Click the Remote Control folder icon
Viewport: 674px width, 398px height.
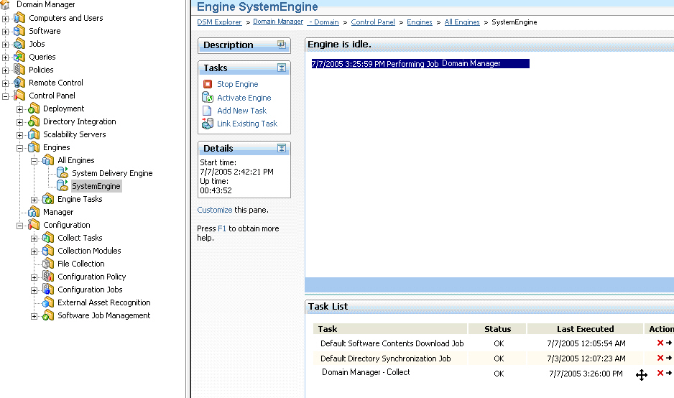pos(19,82)
